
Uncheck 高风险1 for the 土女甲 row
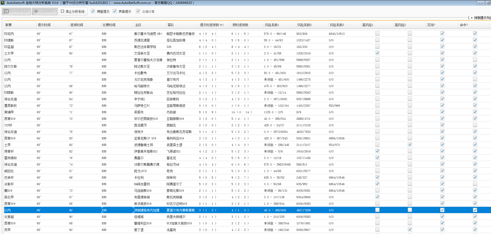pyautogui.click(x=377, y=53)
